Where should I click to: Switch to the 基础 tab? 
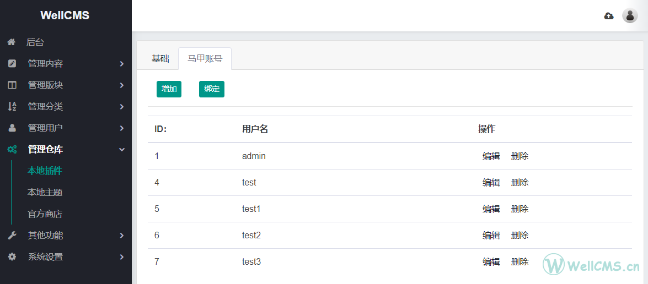pos(160,59)
